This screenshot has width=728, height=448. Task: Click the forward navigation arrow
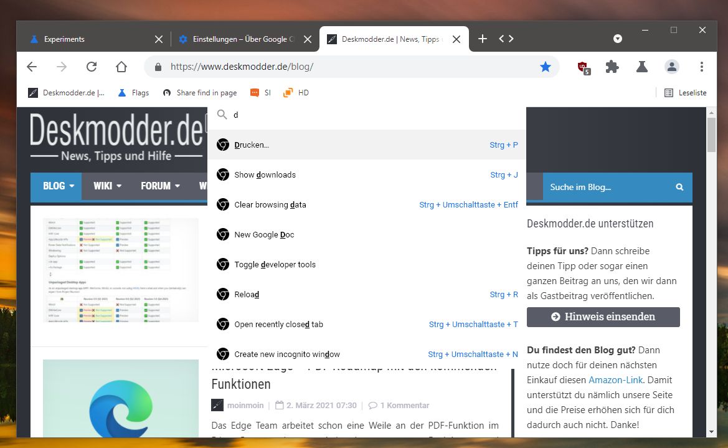click(x=61, y=67)
